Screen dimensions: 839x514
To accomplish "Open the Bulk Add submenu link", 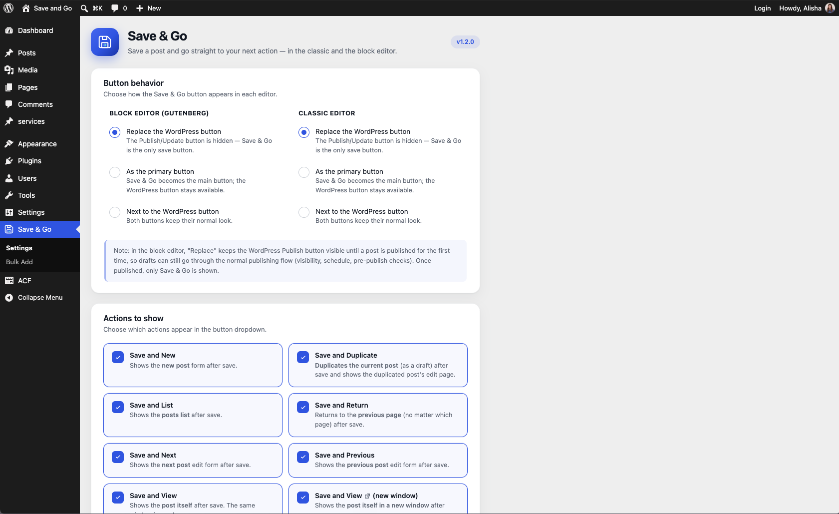I will click(x=19, y=262).
